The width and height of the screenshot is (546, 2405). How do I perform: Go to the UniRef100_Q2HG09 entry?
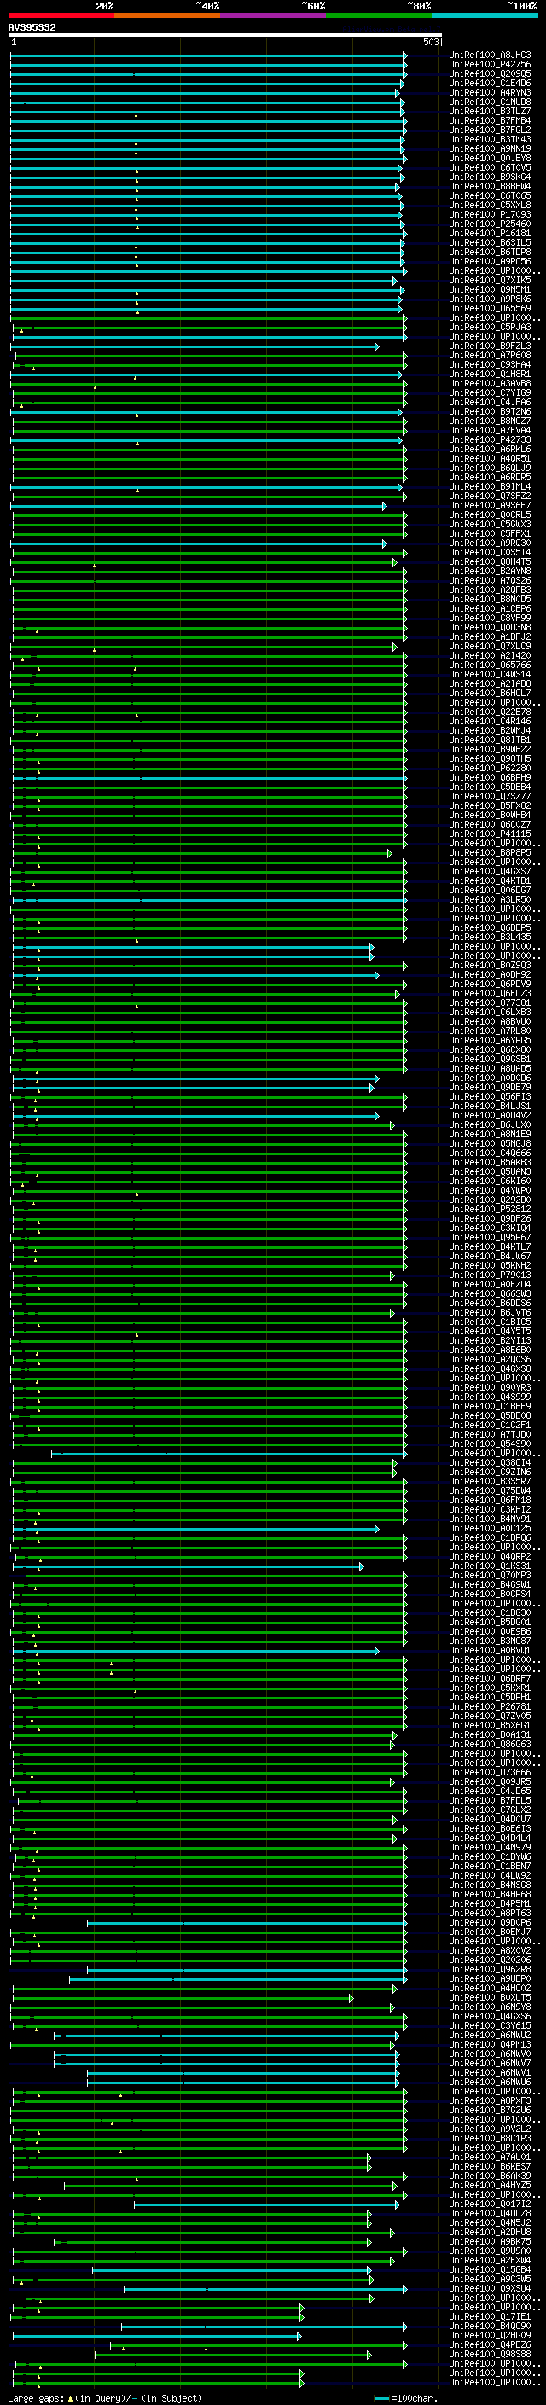tap(489, 2336)
